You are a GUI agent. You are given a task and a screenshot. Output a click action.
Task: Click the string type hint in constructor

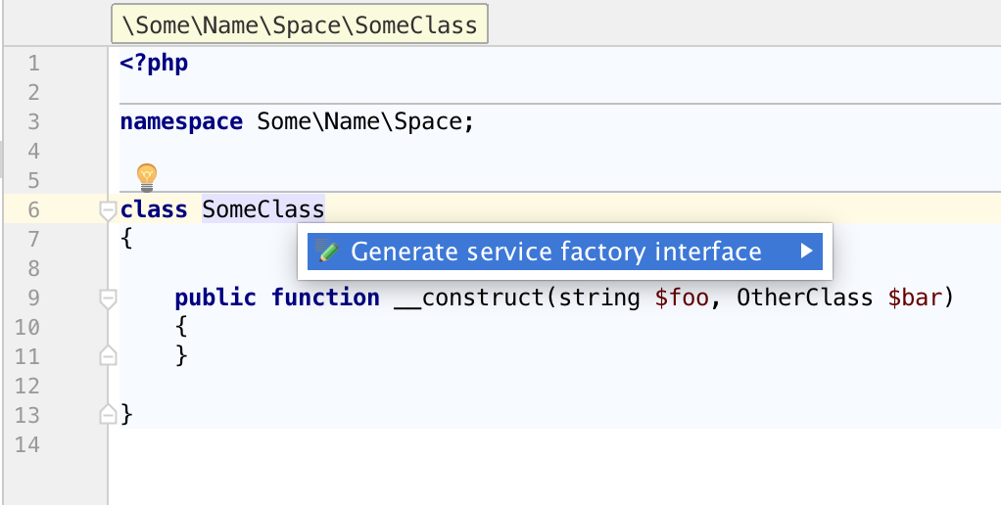click(598, 298)
